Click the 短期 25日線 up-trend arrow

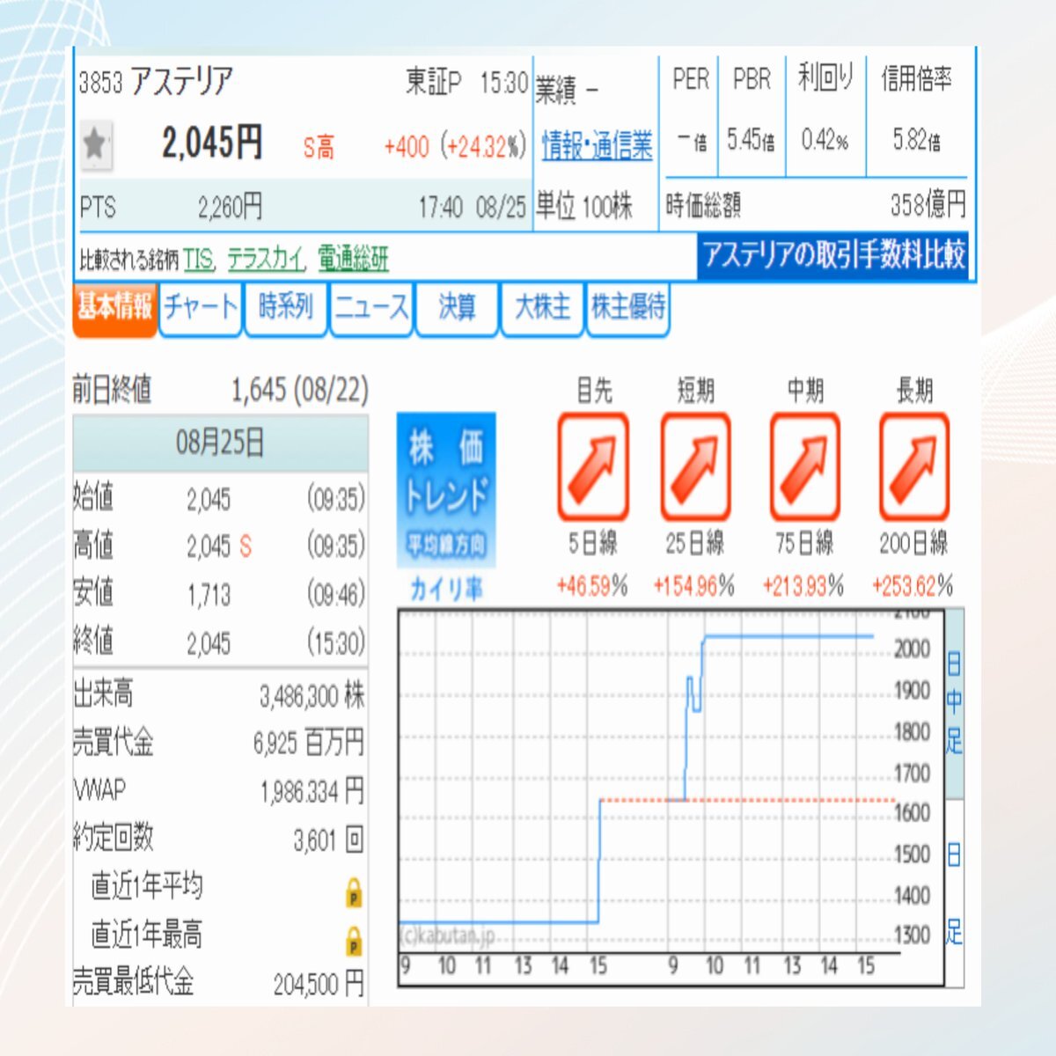pos(695,466)
